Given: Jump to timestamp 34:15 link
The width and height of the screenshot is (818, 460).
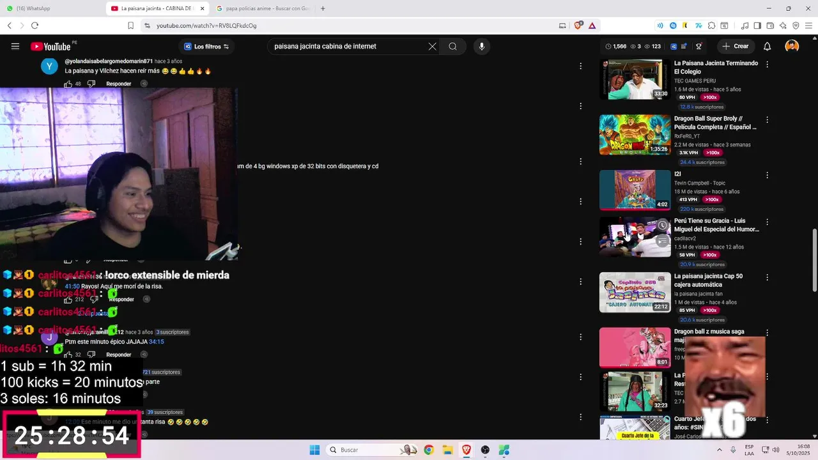Looking at the screenshot, I should pos(157,342).
